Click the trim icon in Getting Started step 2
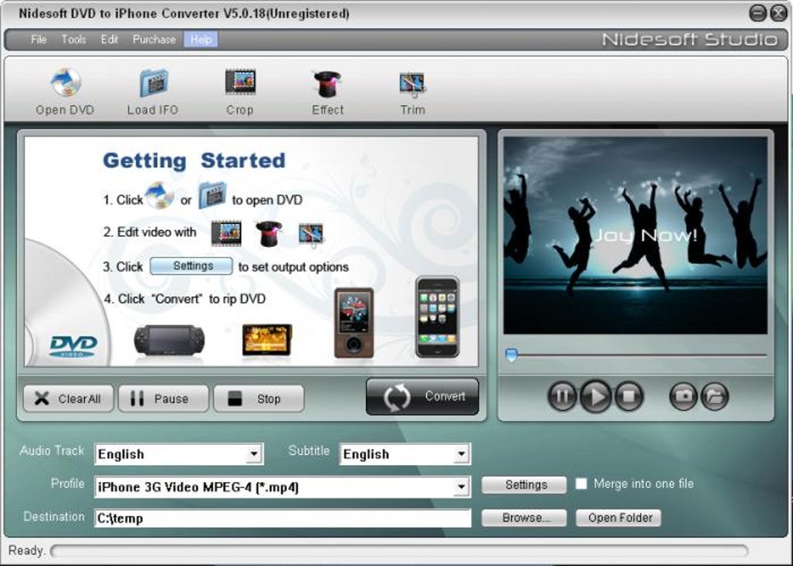This screenshot has width=793, height=566. pyautogui.click(x=310, y=234)
